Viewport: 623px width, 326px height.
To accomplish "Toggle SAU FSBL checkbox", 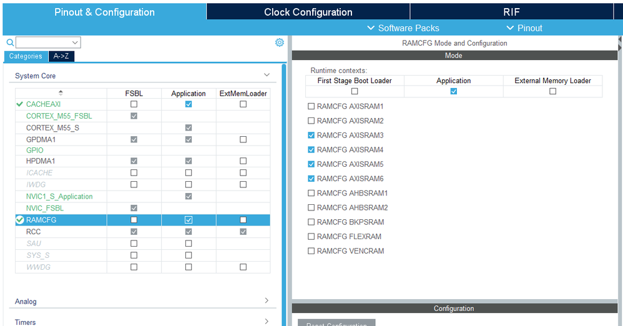I will pyautogui.click(x=134, y=244).
